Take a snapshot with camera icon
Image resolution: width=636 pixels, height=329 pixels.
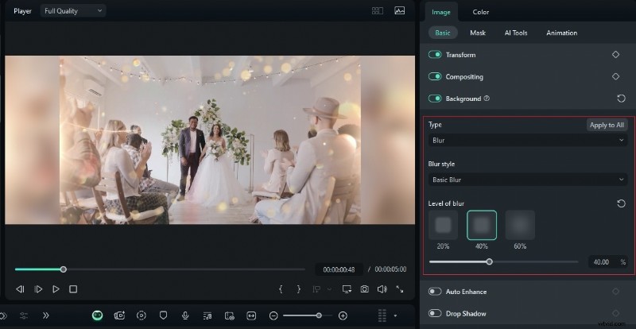[x=365, y=289]
